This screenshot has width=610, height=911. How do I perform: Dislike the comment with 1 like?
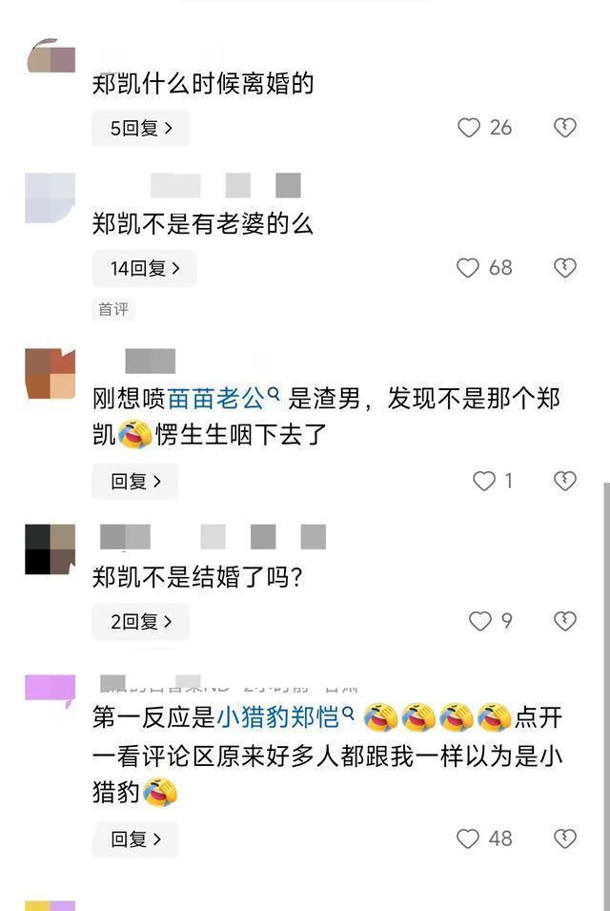(565, 481)
